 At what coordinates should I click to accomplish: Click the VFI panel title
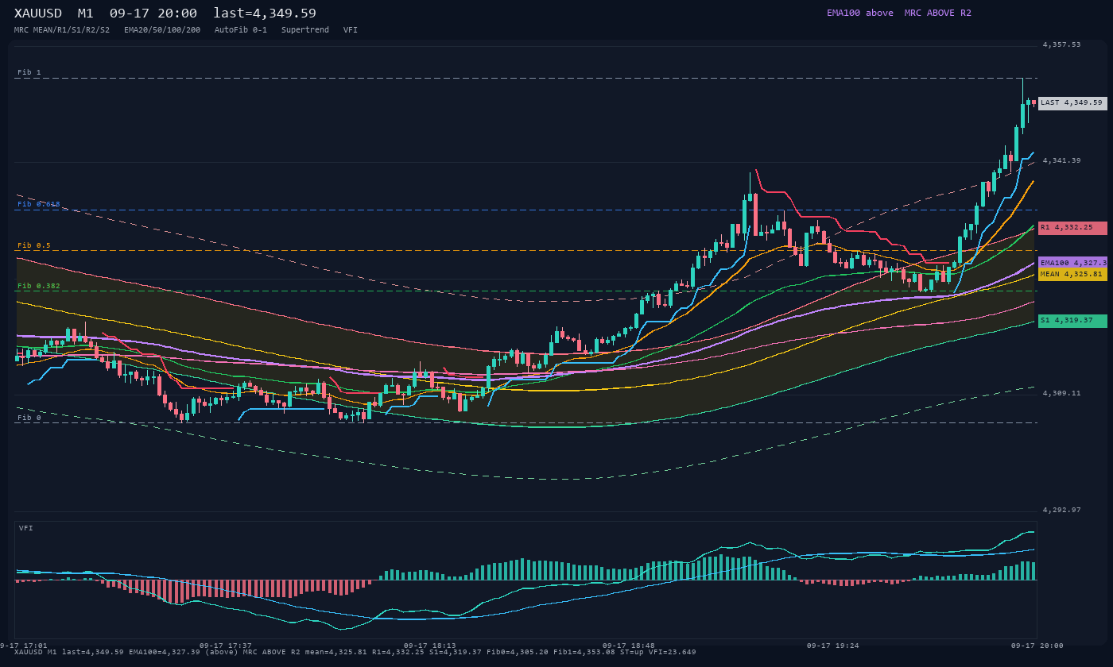pos(26,528)
